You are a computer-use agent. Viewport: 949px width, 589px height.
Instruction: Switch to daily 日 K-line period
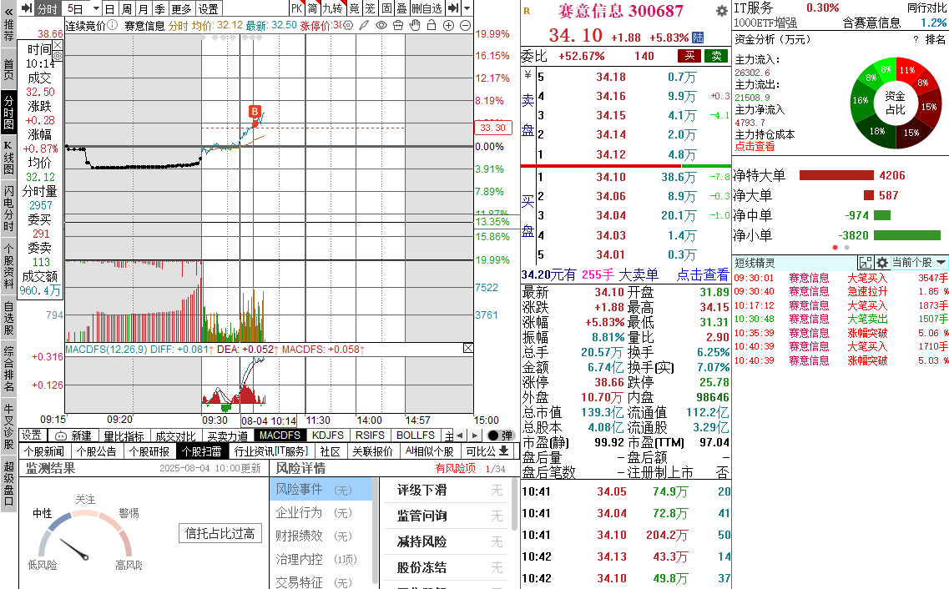tap(109, 8)
